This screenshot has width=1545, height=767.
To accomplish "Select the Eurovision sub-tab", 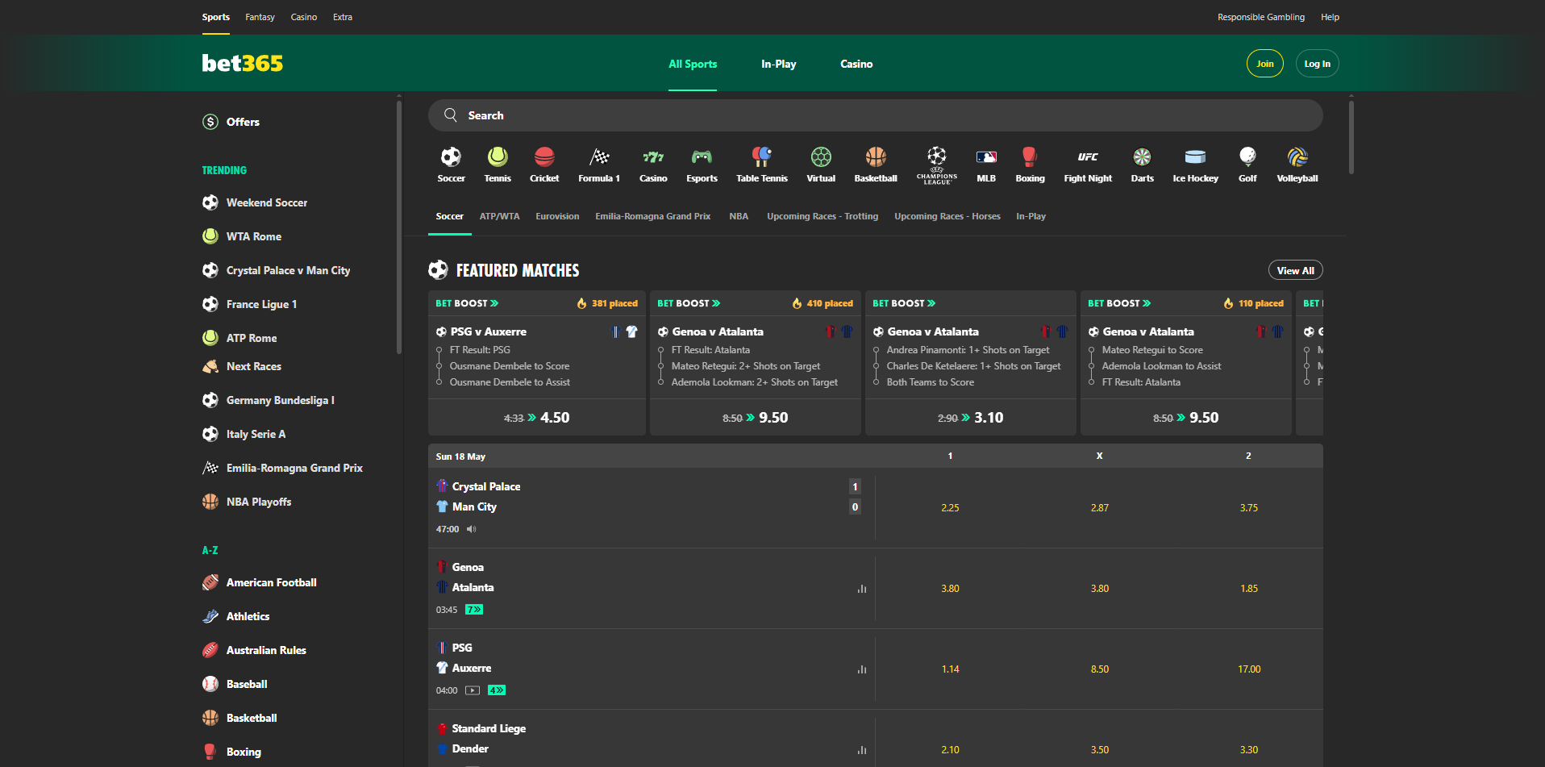I will pos(557,216).
